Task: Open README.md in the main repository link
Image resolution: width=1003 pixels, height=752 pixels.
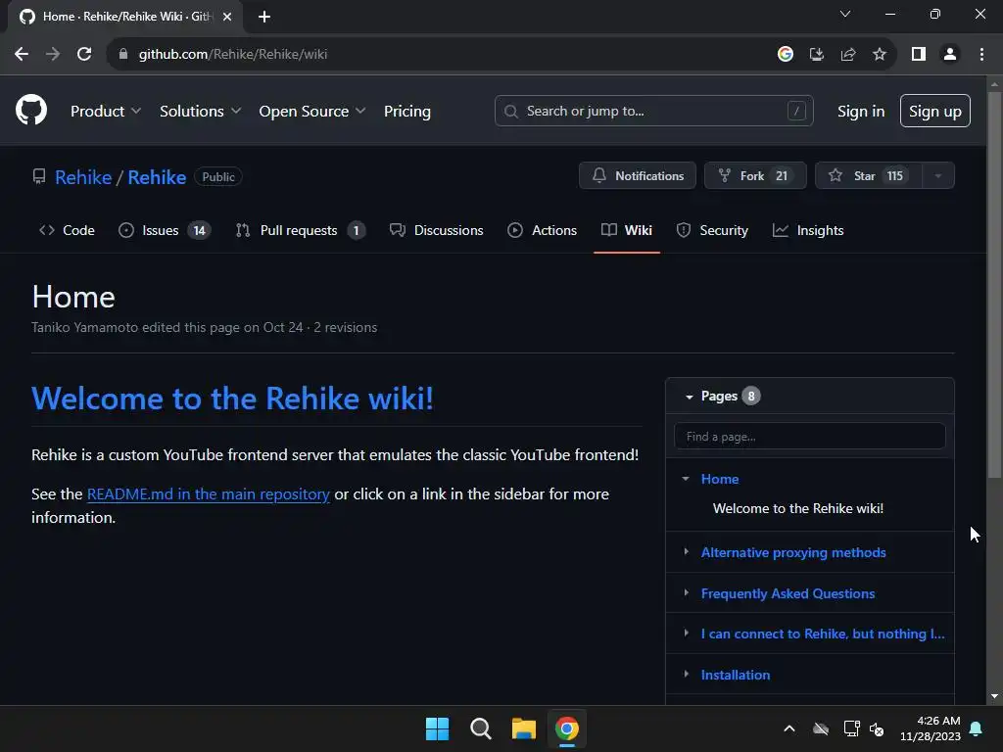Action: [x=208, y=494]
